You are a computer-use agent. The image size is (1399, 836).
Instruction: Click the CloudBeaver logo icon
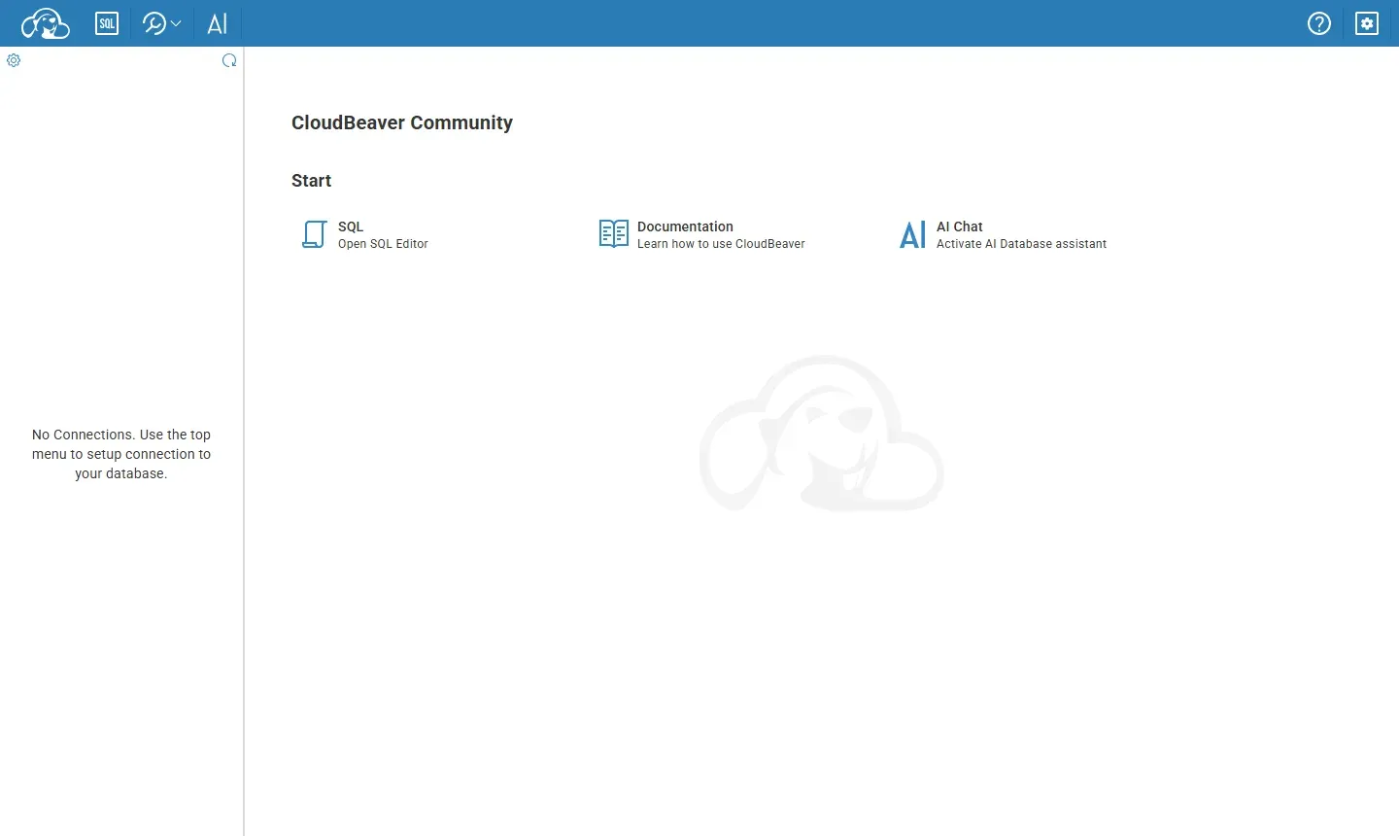(46, 23)
